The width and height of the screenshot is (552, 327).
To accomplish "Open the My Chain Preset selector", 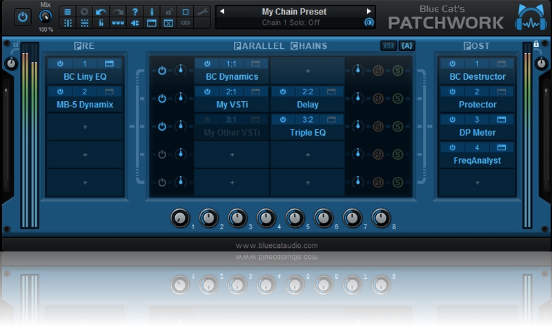I will tap(295, 11).
